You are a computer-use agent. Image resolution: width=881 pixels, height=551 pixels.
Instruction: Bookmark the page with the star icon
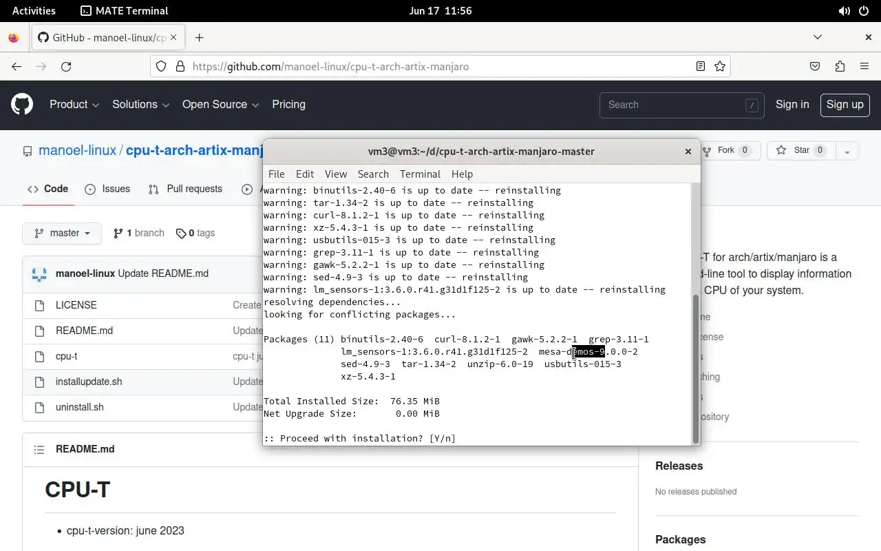pos(720,67)
